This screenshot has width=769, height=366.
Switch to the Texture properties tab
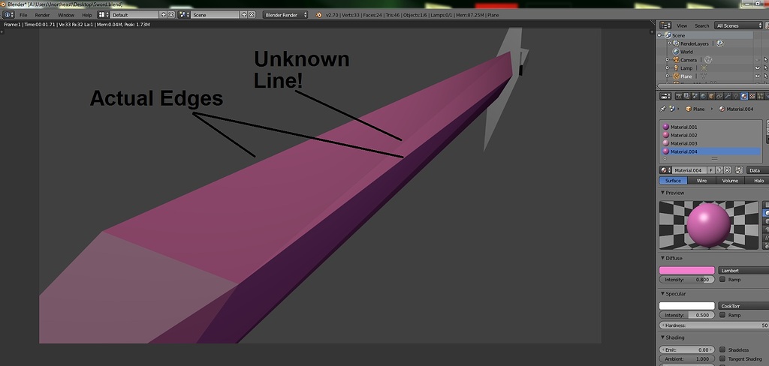click(752, 96)
